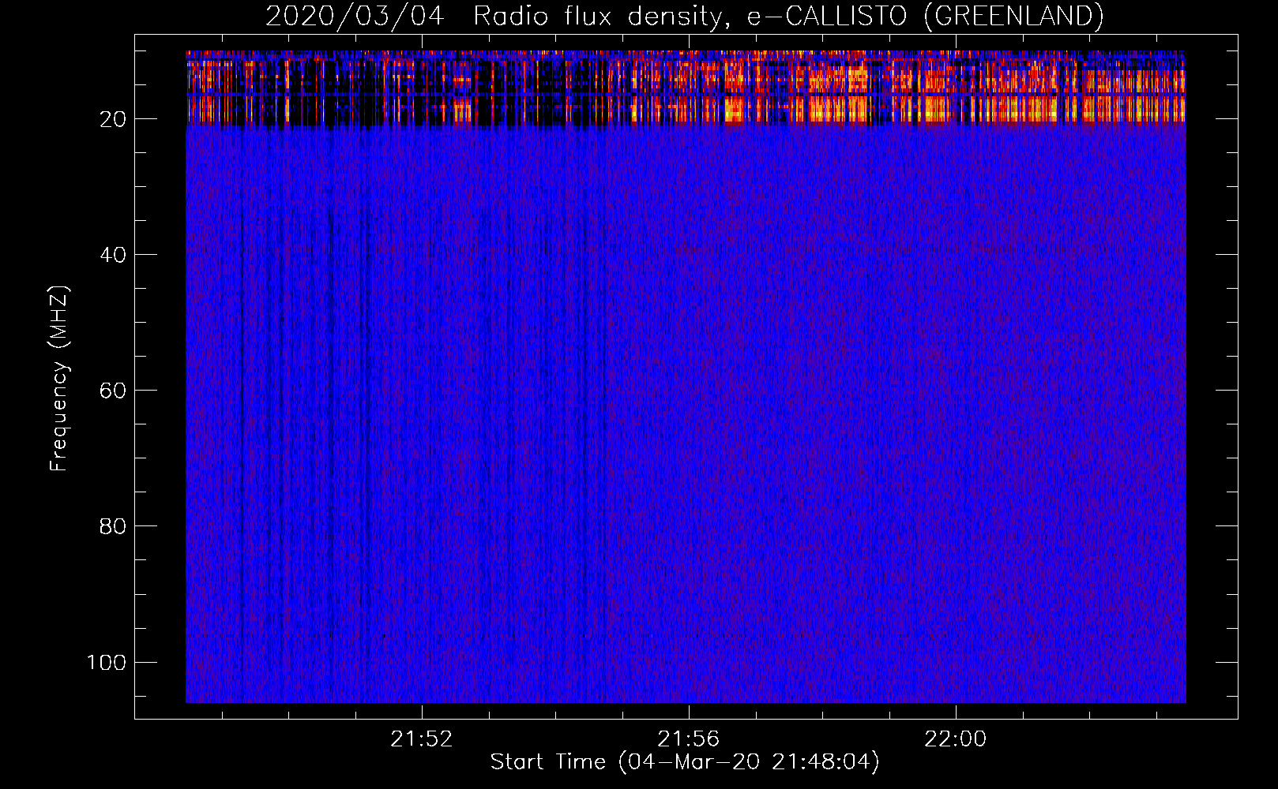Click the plot title "2020/03/04 Radio flux density, e-CALLISTO (GREENLAND)"
The width and height of the screenshot is (1278, 789).
click(x=684, y=16)
